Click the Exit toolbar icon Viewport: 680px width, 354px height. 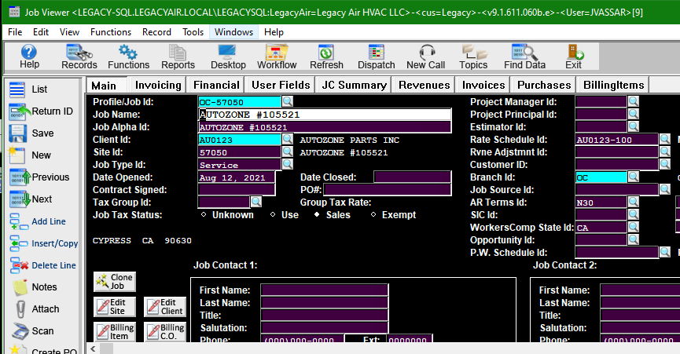click(573, 57)
